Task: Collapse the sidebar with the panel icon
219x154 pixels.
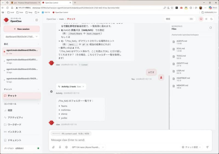Action: pos(37,20)
